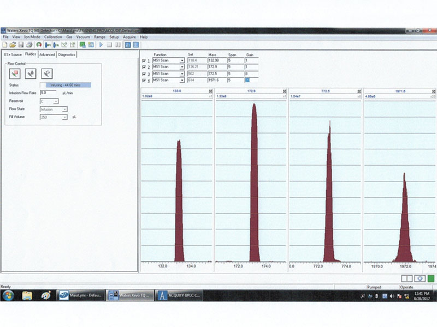The width and height of the screenshot is (437, 327).
Task: Uncheck function 1 MS1 Scan checkbox
Action: 144,60
